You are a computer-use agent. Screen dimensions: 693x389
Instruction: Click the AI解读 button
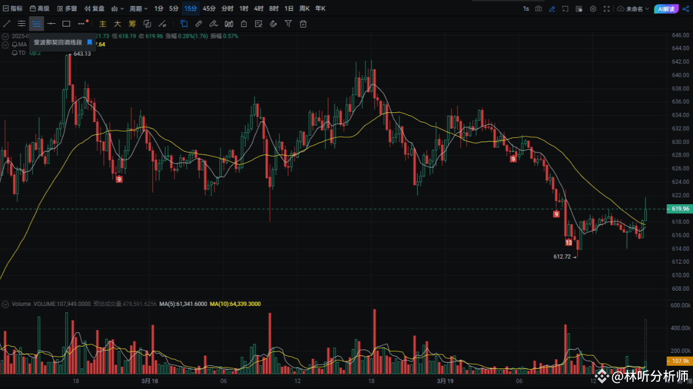[667, 9]
